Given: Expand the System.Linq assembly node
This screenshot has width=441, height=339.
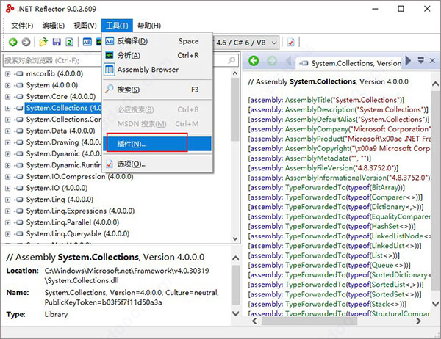Looking at the screenshot, I should (8, 200).
